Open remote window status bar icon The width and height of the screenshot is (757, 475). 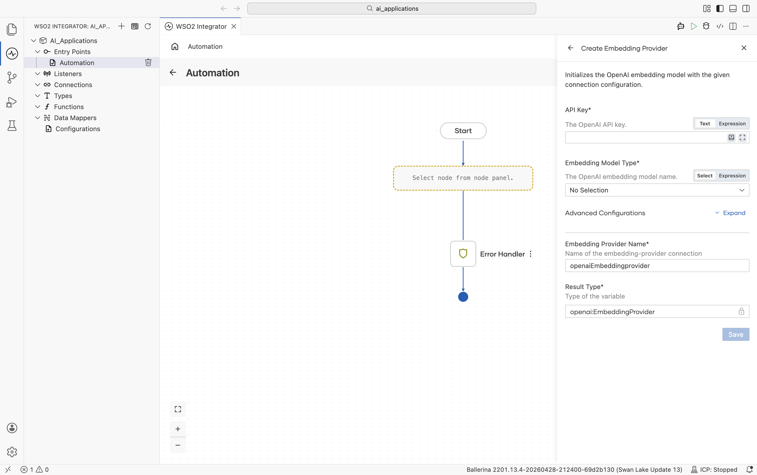pyautogui.click(x=8, y=469)
